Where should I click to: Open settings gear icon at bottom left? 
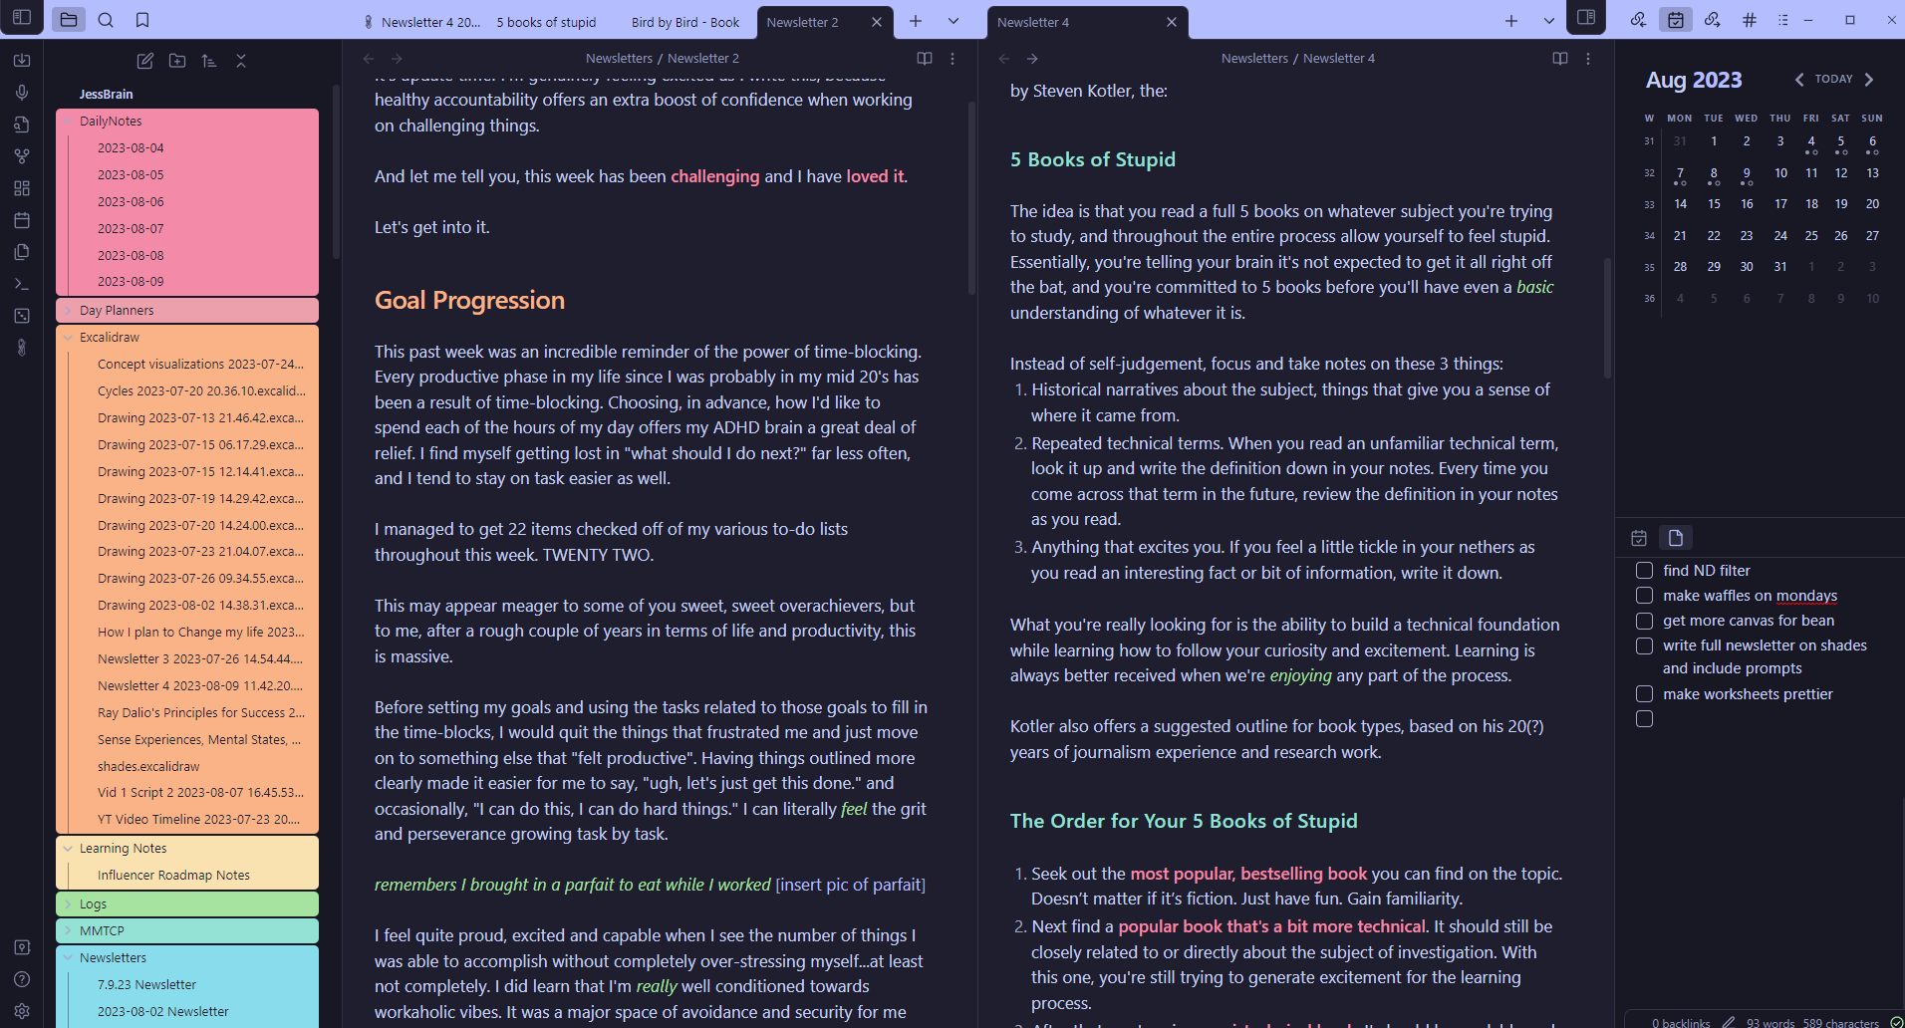point(22,1011)
